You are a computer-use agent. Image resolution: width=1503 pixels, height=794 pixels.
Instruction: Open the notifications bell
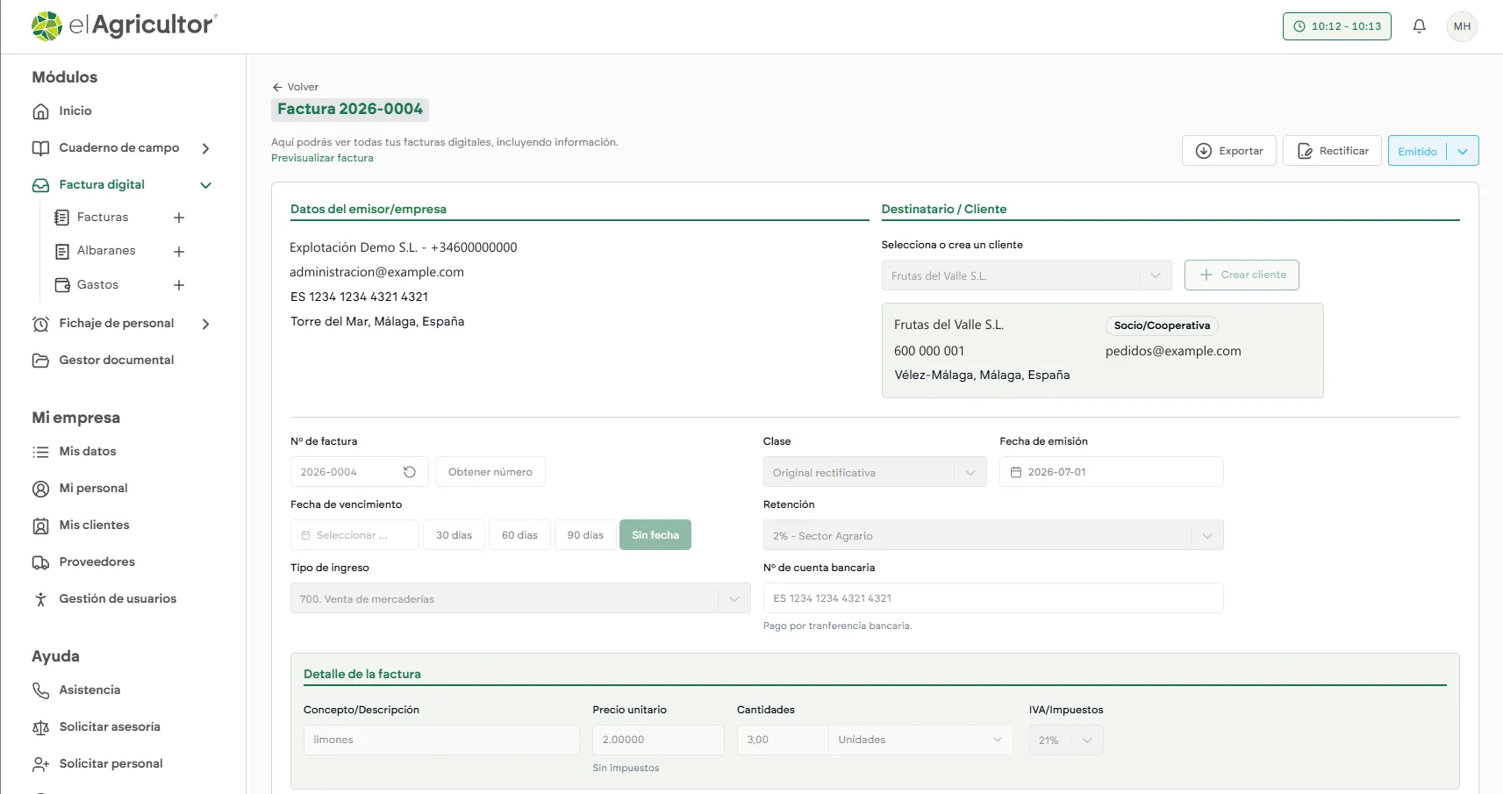coord(1419,26)
